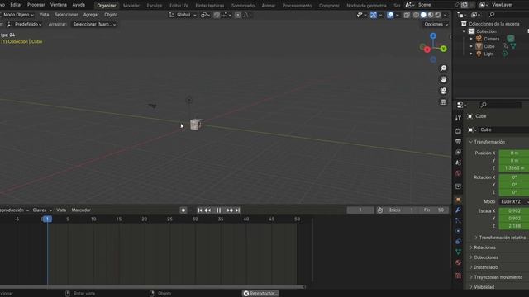The height and width of the screenshot is (297, 529).
Task: Jump to the timeline end frame
Action: pyautogui.click(x=237, y=210)
